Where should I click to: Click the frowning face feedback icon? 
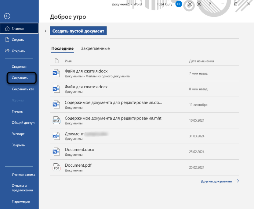(199, 5)
